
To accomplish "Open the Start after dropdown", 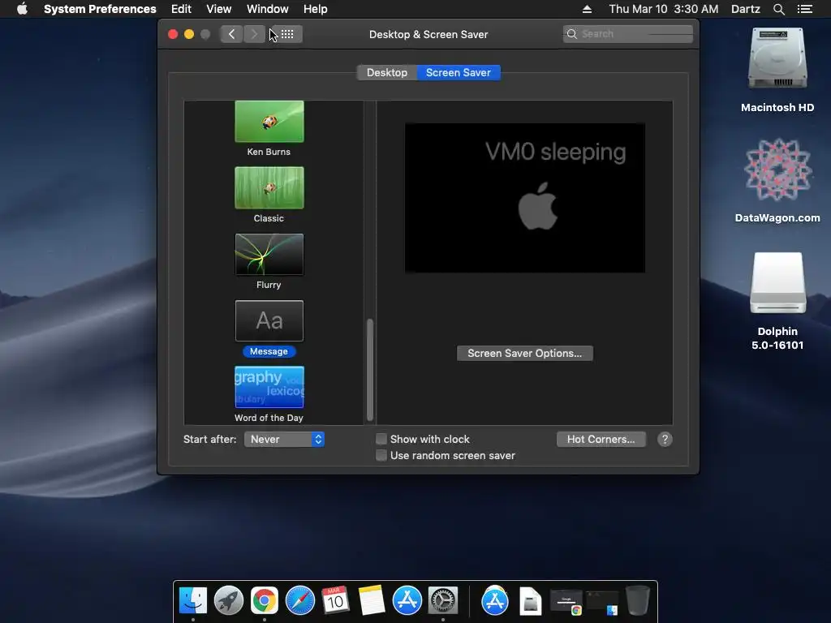I will click(x=284, y=439).
